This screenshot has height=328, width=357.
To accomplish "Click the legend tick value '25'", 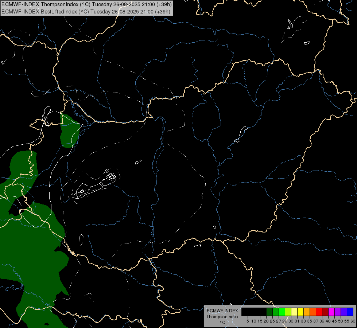I will pos(272,321).
